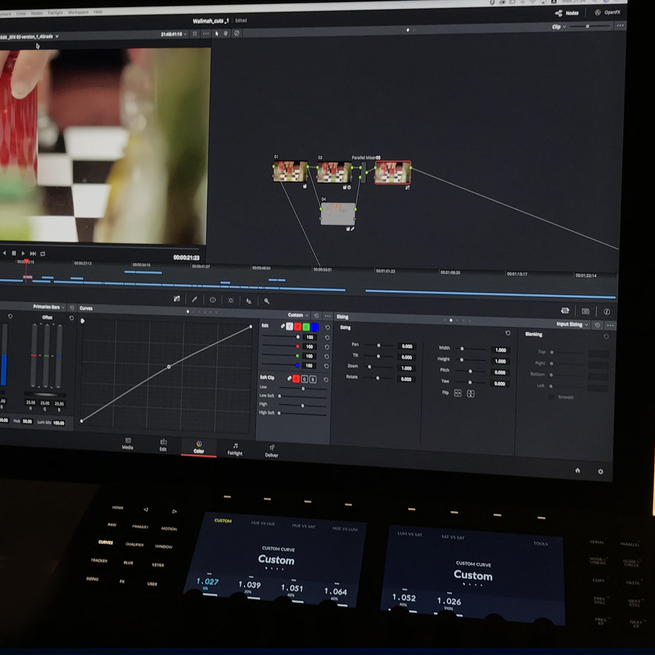Go to project manager home icon
Image resolution: width=655 pixels, height=655 pixels.
[x=578, y=470]
